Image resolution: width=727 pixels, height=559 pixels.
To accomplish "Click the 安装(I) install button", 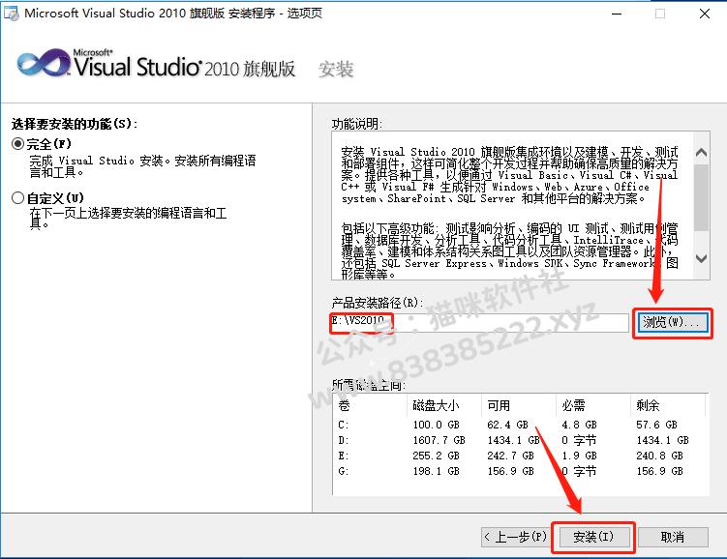I will click(593, 537).
